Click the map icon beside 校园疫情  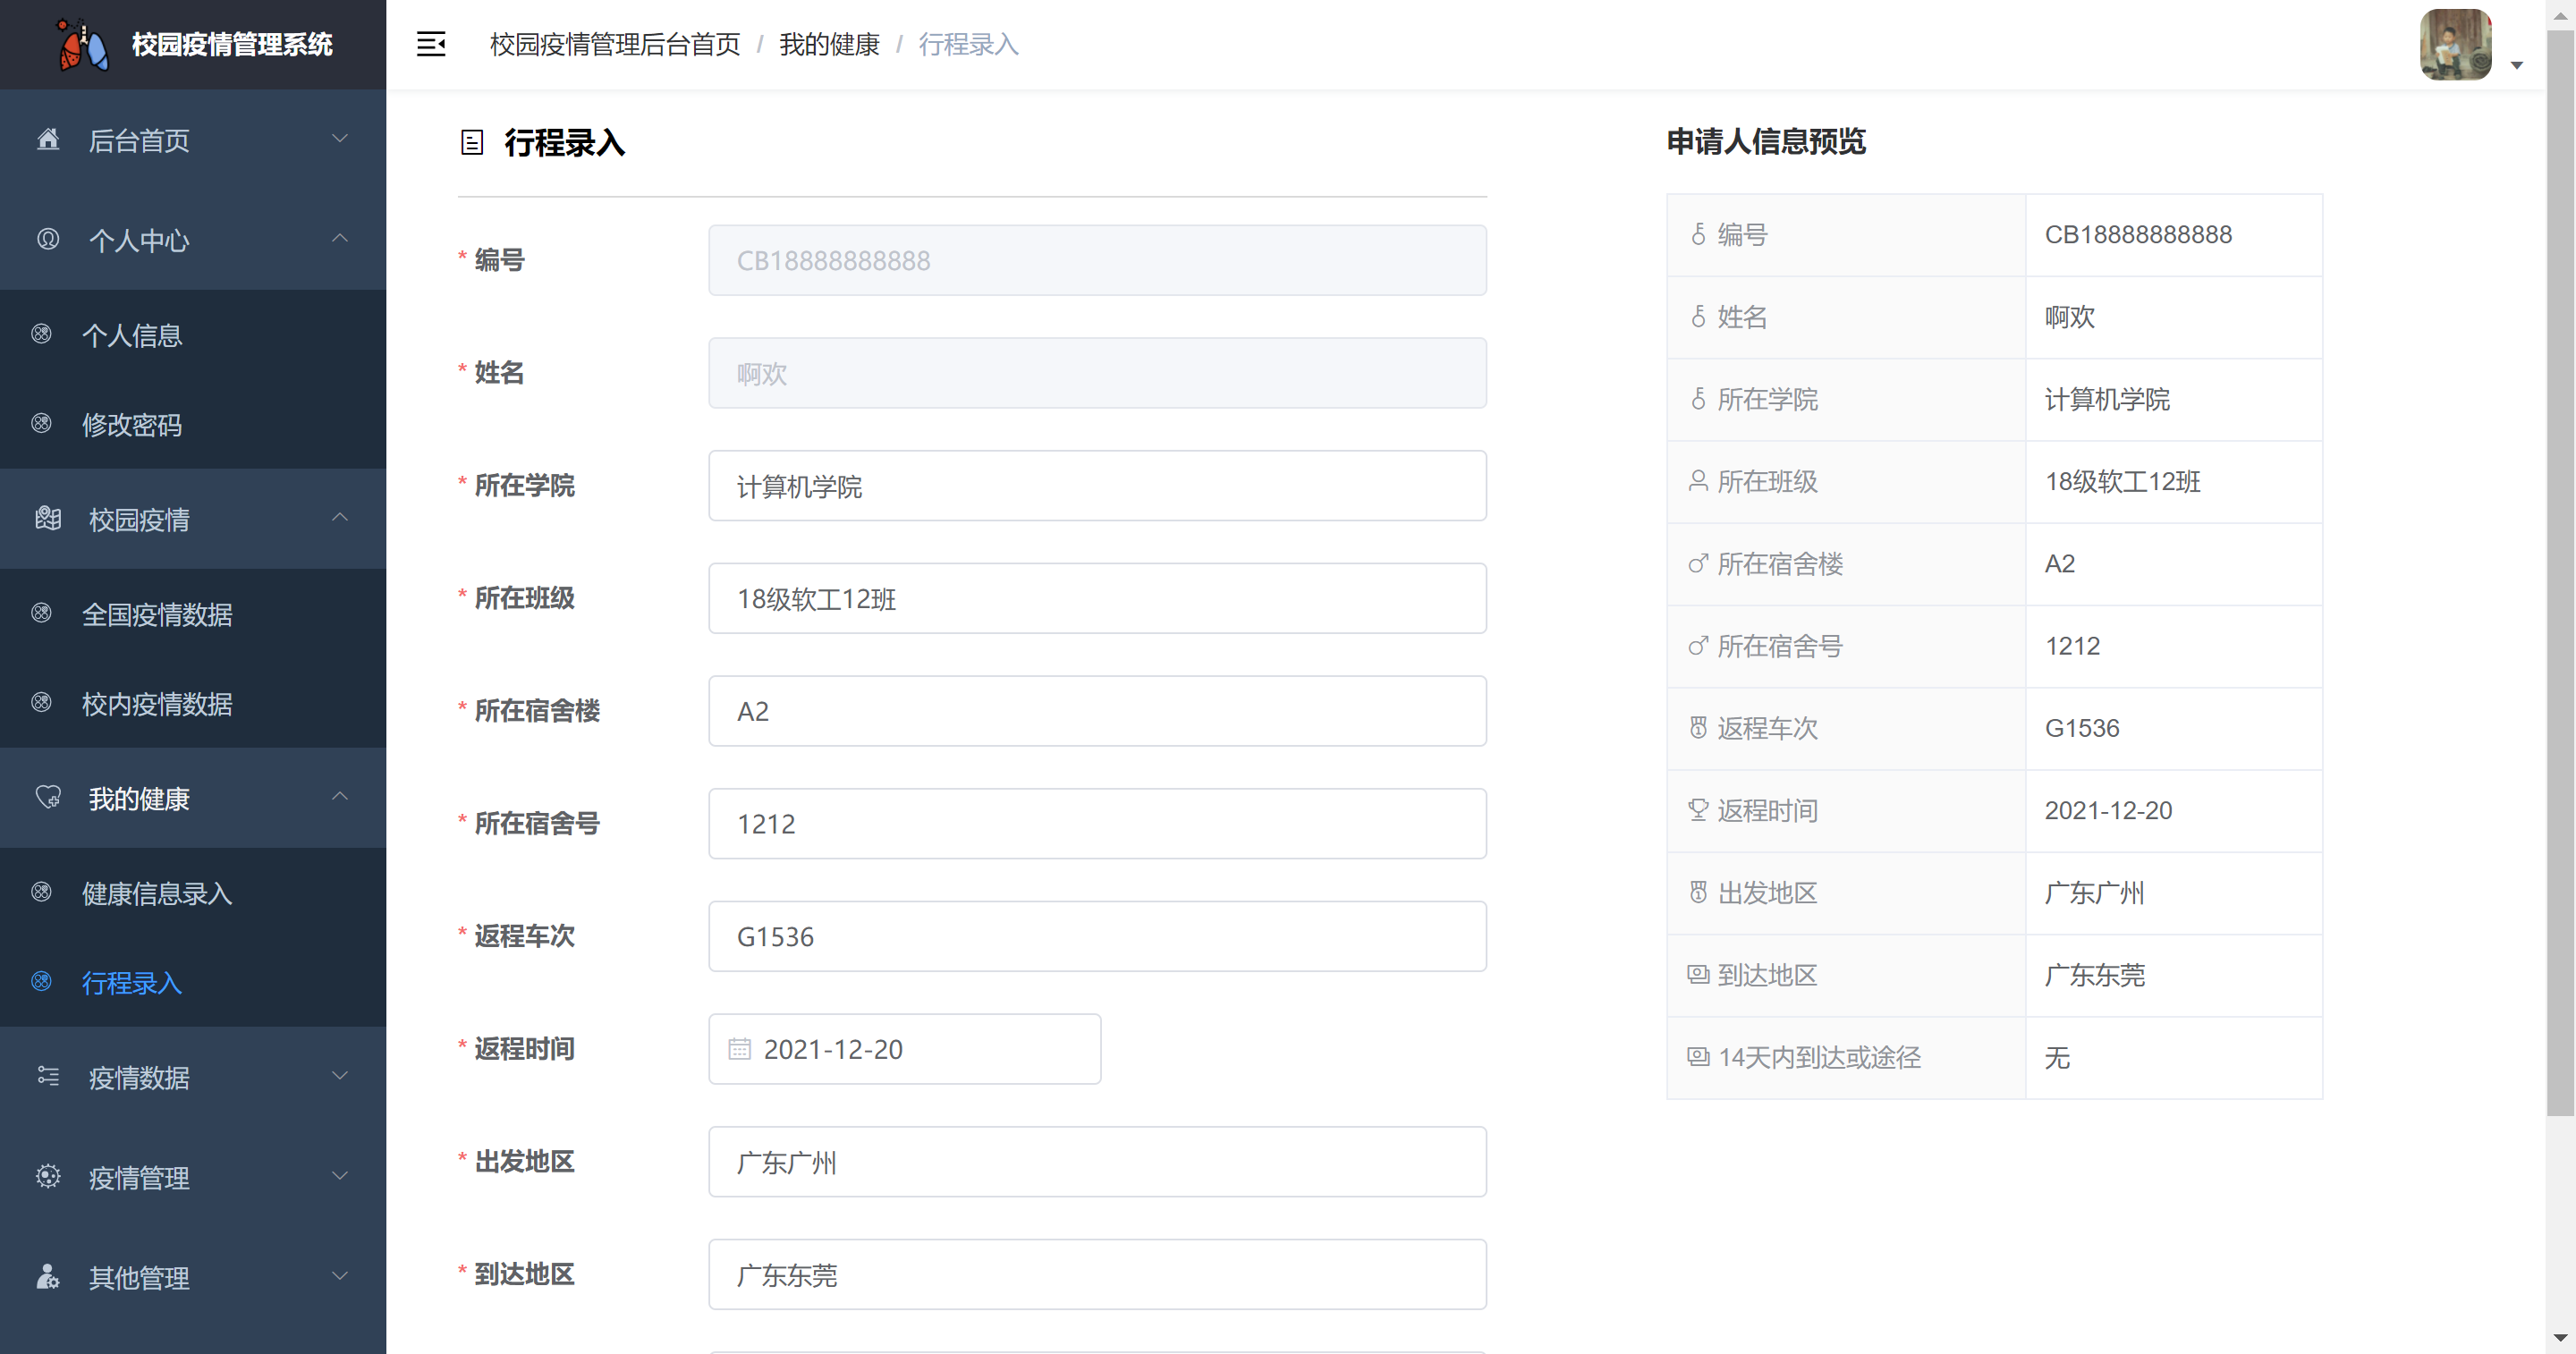48,518
